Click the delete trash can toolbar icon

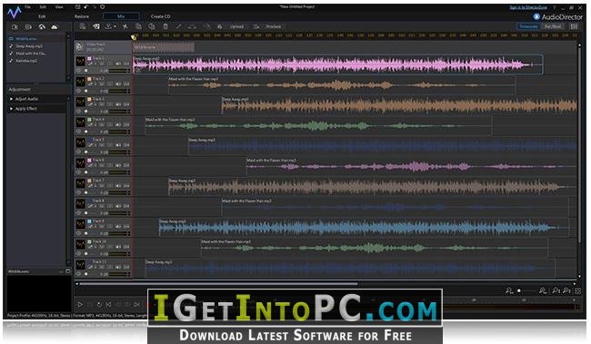click(165, 26)
